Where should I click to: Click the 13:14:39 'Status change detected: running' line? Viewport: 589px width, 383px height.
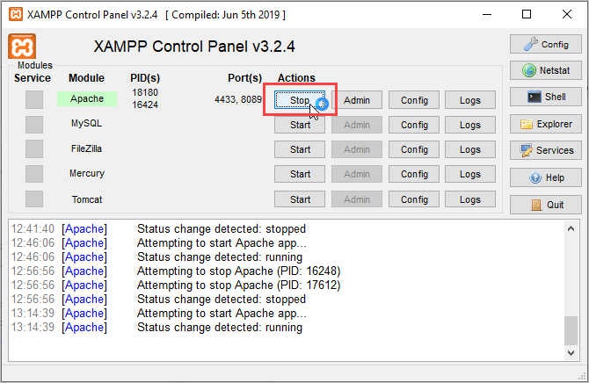click(220, 328)
